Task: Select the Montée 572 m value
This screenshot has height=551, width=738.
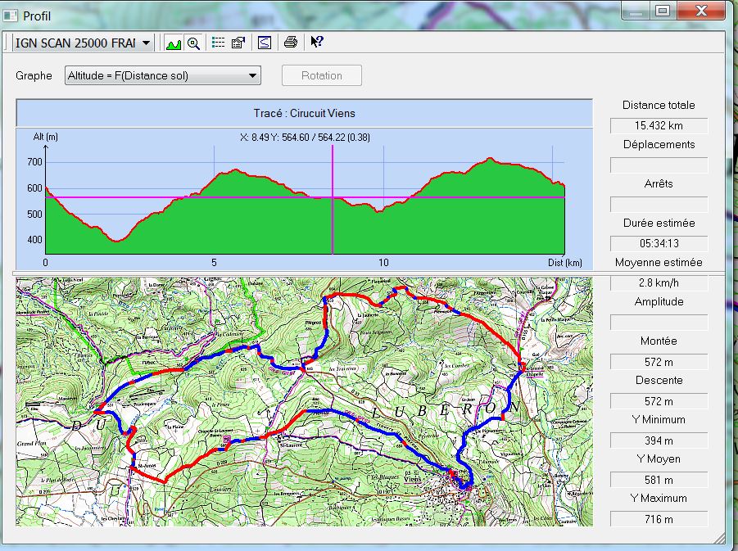Action: [659, 362]
